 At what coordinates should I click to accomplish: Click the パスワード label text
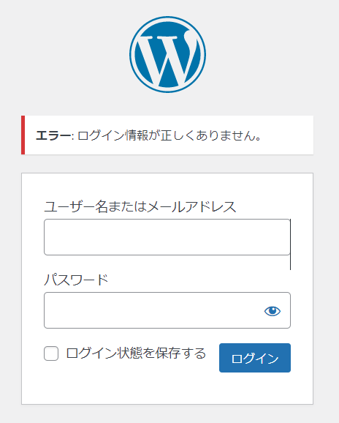click(76, 280)
